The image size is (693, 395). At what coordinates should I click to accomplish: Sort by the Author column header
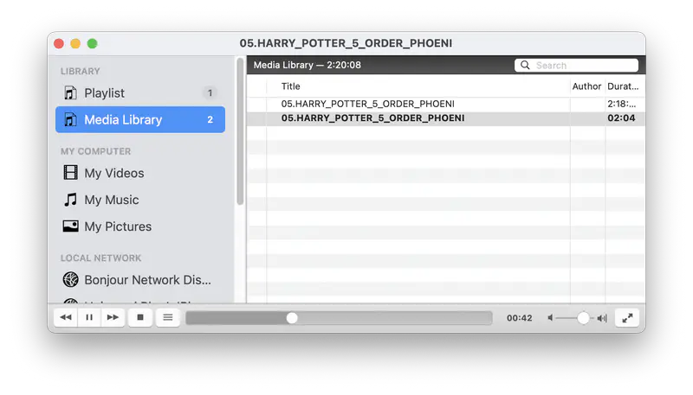tap(586, 86)
